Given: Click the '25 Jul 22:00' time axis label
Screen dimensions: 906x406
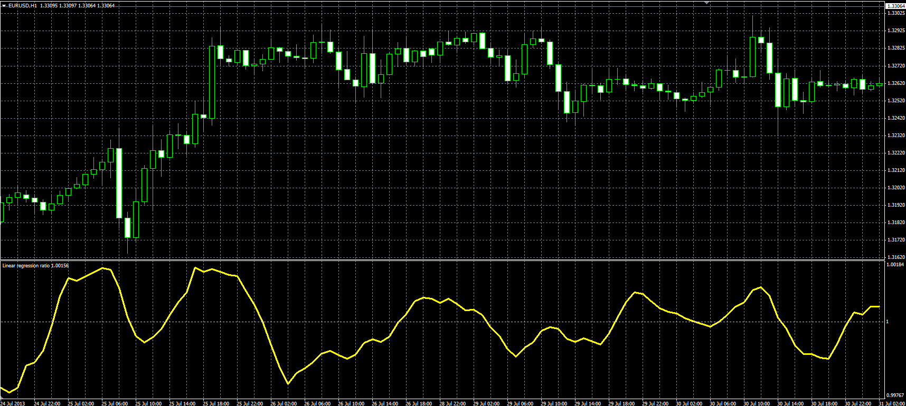Looking at the screenshot, I should 250,403.
